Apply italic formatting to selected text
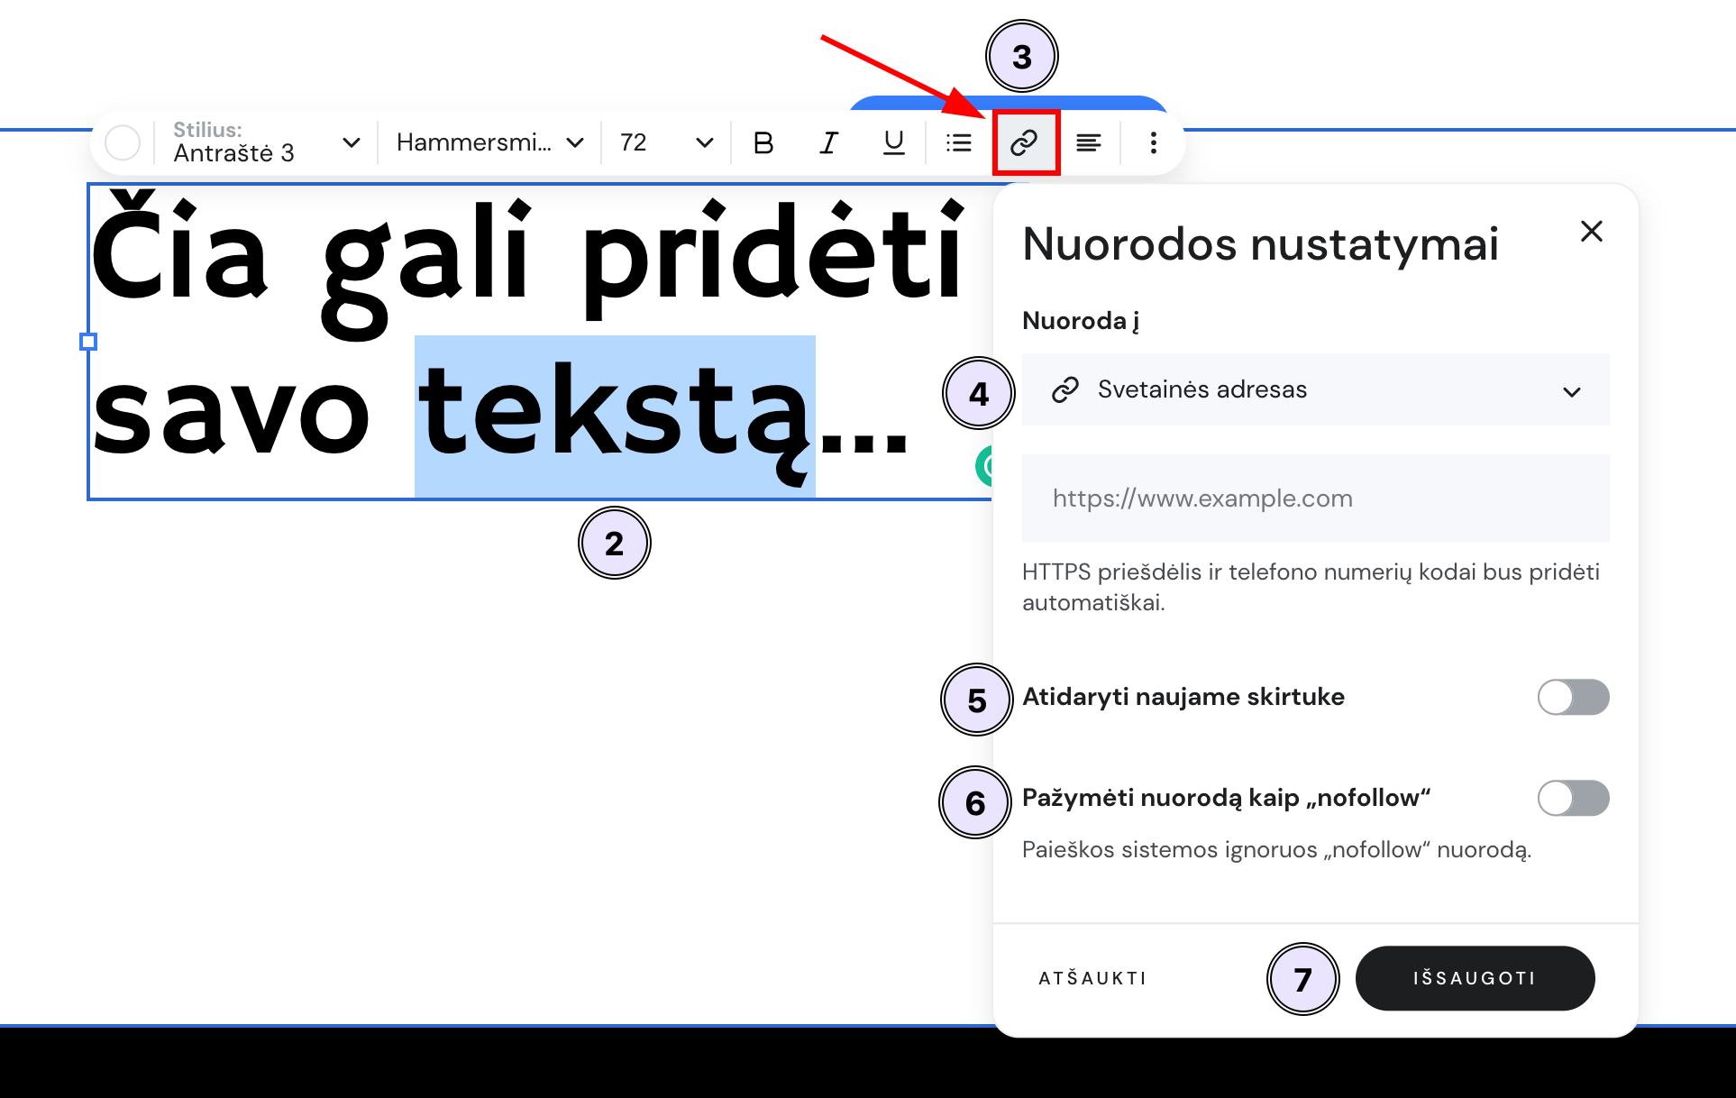1736x1098 pixels. click(828, 142)
